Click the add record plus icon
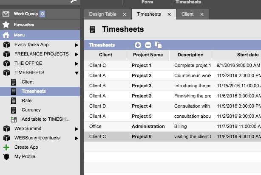This screenshot has width=261, height=175. tap(138, 45)
